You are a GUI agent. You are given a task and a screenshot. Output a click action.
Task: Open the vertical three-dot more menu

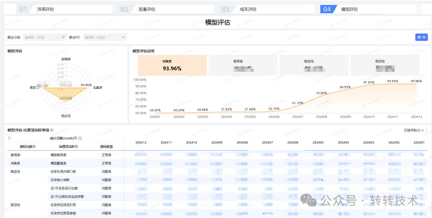[x=426, y=130]
